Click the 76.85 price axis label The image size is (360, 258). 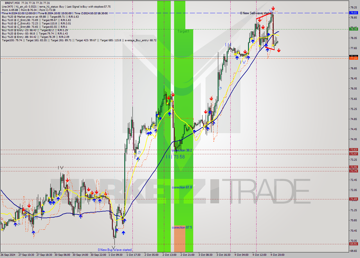click(x=354, y=68)
